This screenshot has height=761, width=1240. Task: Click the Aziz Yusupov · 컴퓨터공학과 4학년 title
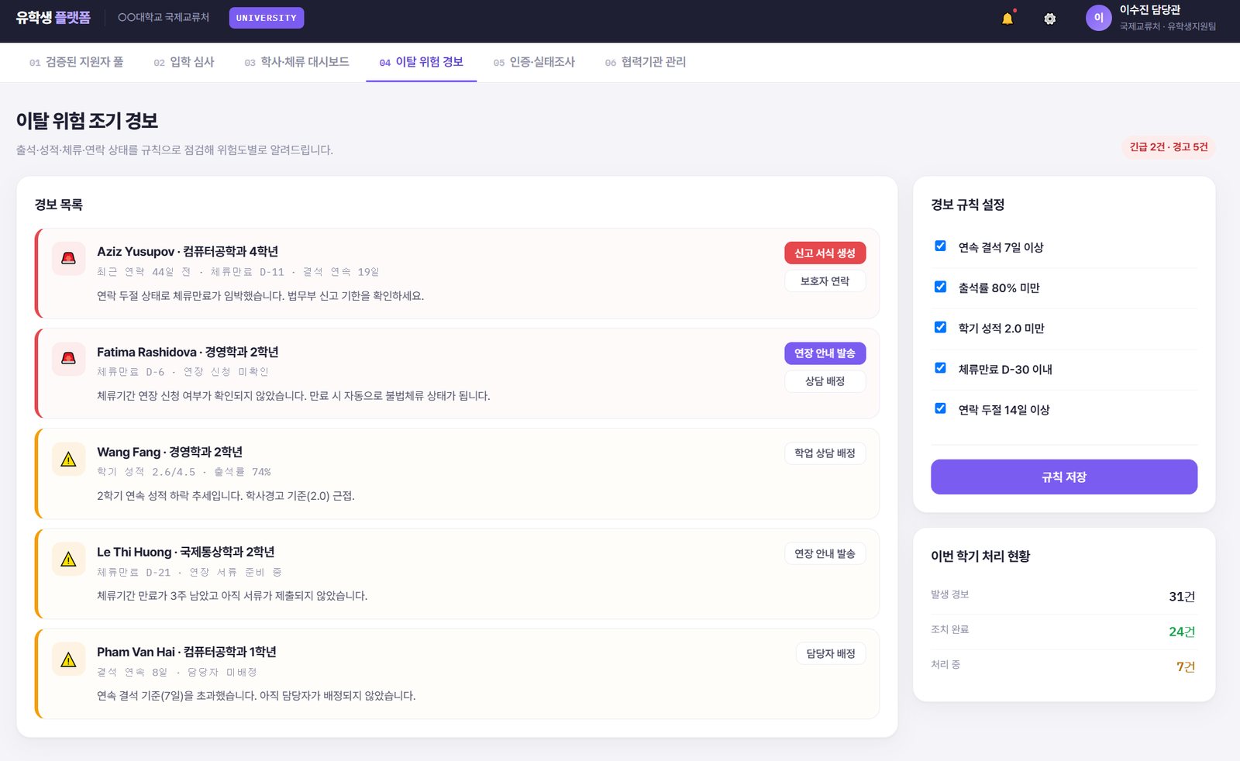188,251
